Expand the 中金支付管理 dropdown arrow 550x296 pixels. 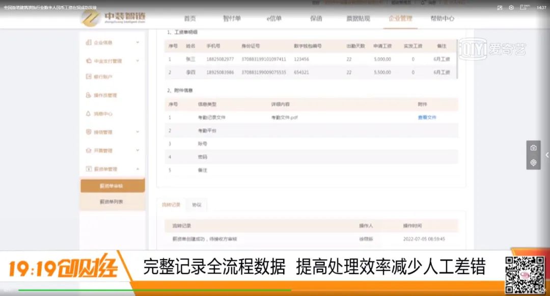coord(136,61)
